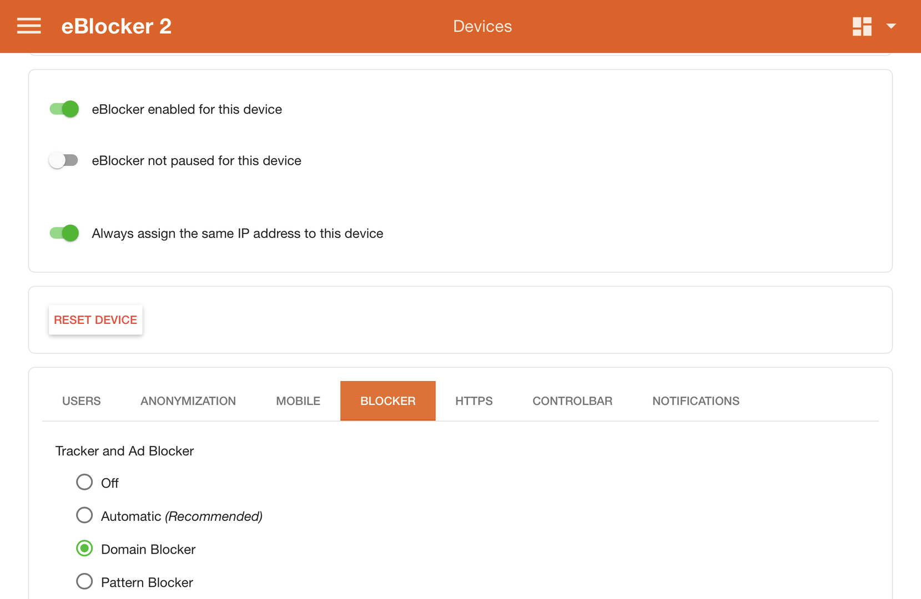
Task: Select the BLOCKER tab
Action: (388, 401)
